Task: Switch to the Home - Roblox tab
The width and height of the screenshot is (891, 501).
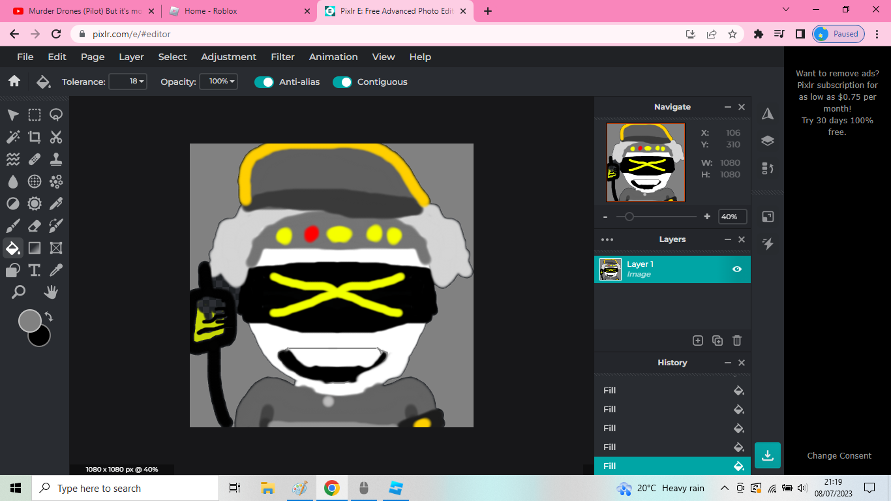Action: (238, 11)
